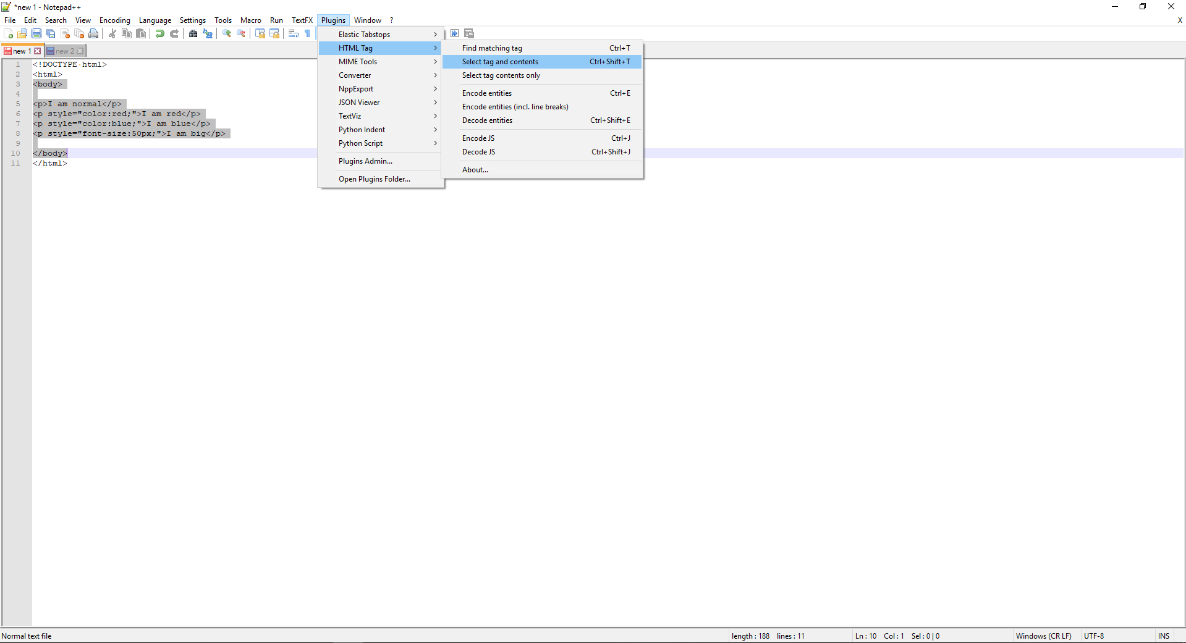Click the Synchronize vertical scrolling icon
Screen dimensions: 1186x643
[x=260, y=34]
